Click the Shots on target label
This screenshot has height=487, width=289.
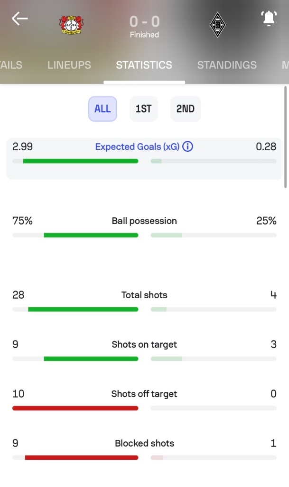pyautogui.click(x=144, y=344)
